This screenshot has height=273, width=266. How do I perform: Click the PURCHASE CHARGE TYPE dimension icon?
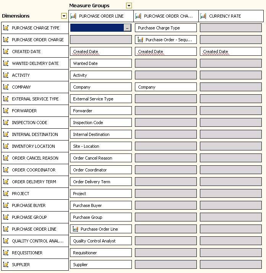tap(6, 28)
